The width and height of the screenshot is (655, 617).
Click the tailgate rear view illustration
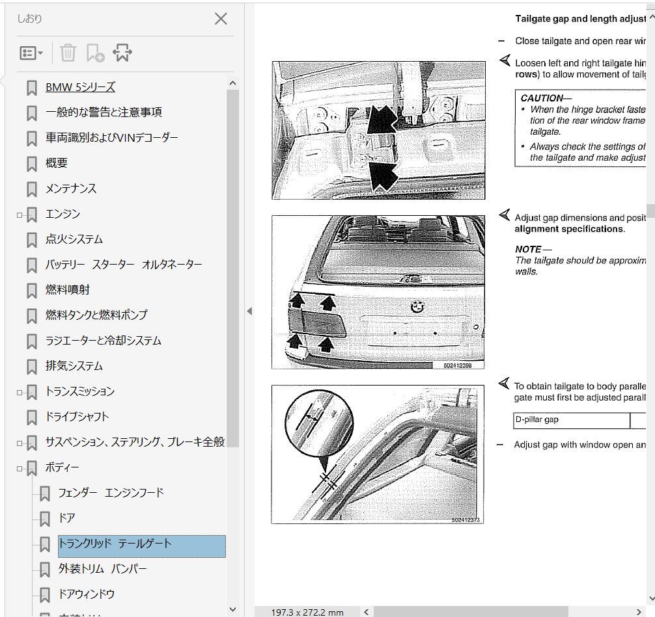tap(378, 292)
